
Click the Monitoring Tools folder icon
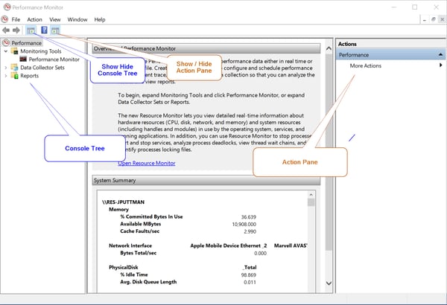point(14,51)
